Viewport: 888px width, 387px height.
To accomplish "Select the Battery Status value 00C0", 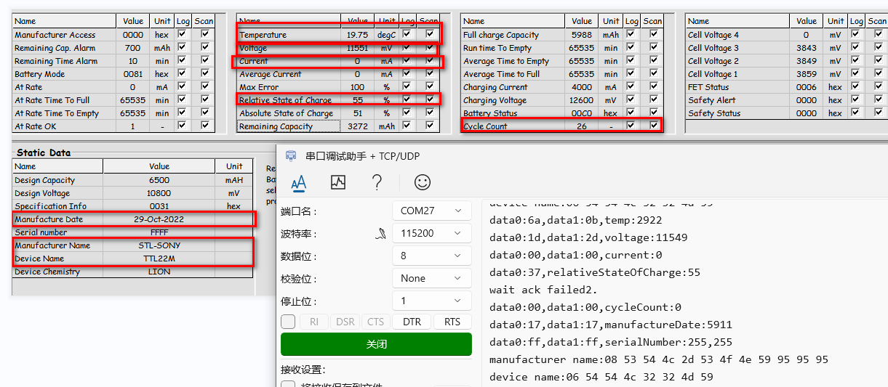I will (582, 113).
